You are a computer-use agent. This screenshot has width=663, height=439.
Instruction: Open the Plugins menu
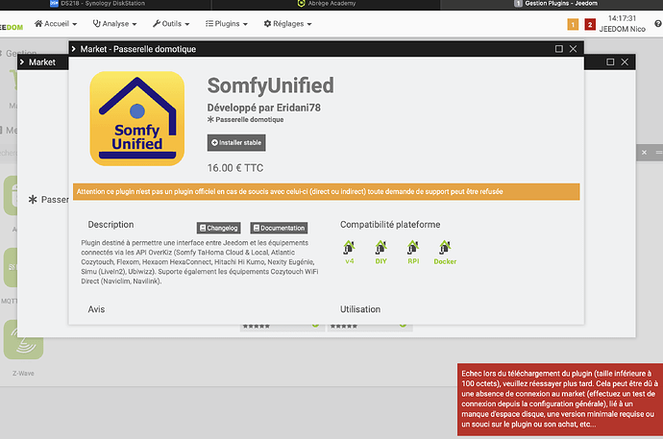coord(226,24)
